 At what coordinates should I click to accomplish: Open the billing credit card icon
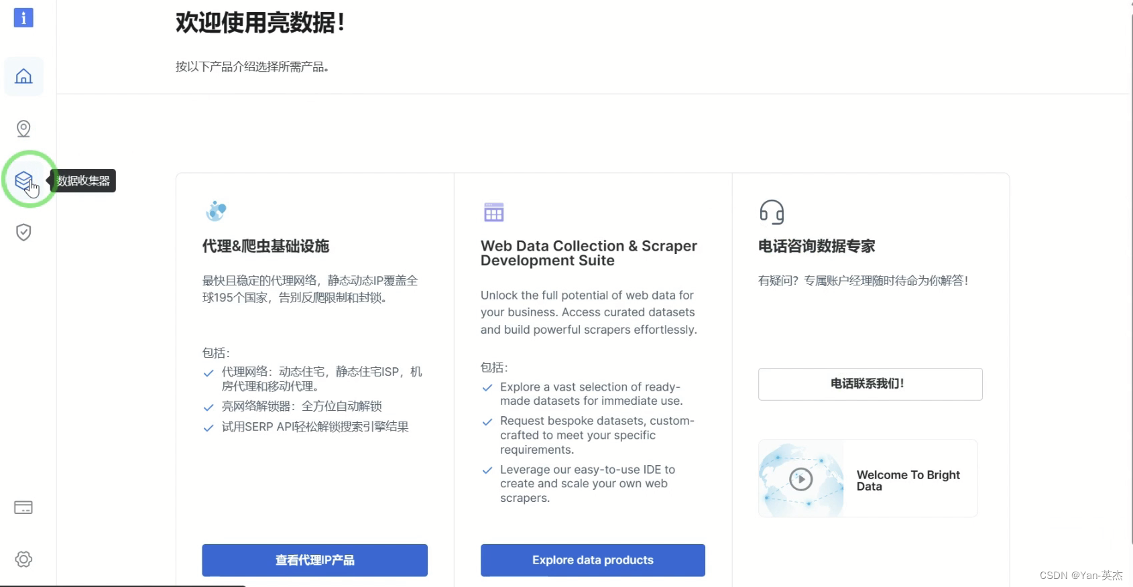coord(23,507)
